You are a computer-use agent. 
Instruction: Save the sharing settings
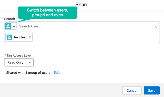(152, 90)
